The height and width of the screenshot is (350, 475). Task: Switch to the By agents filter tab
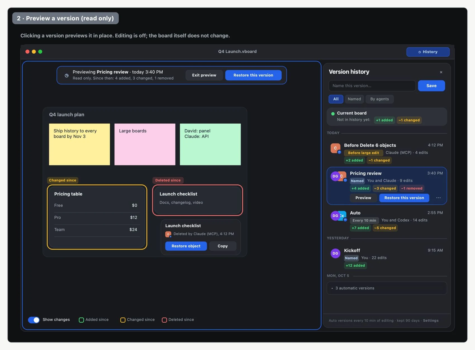[x=379, y=99]
